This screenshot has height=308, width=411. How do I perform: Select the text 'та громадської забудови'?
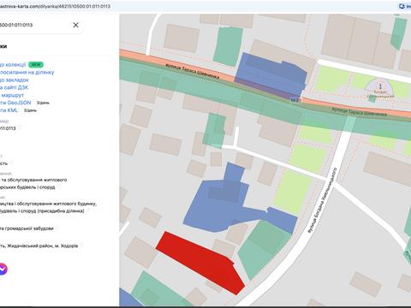click(27, 228)
